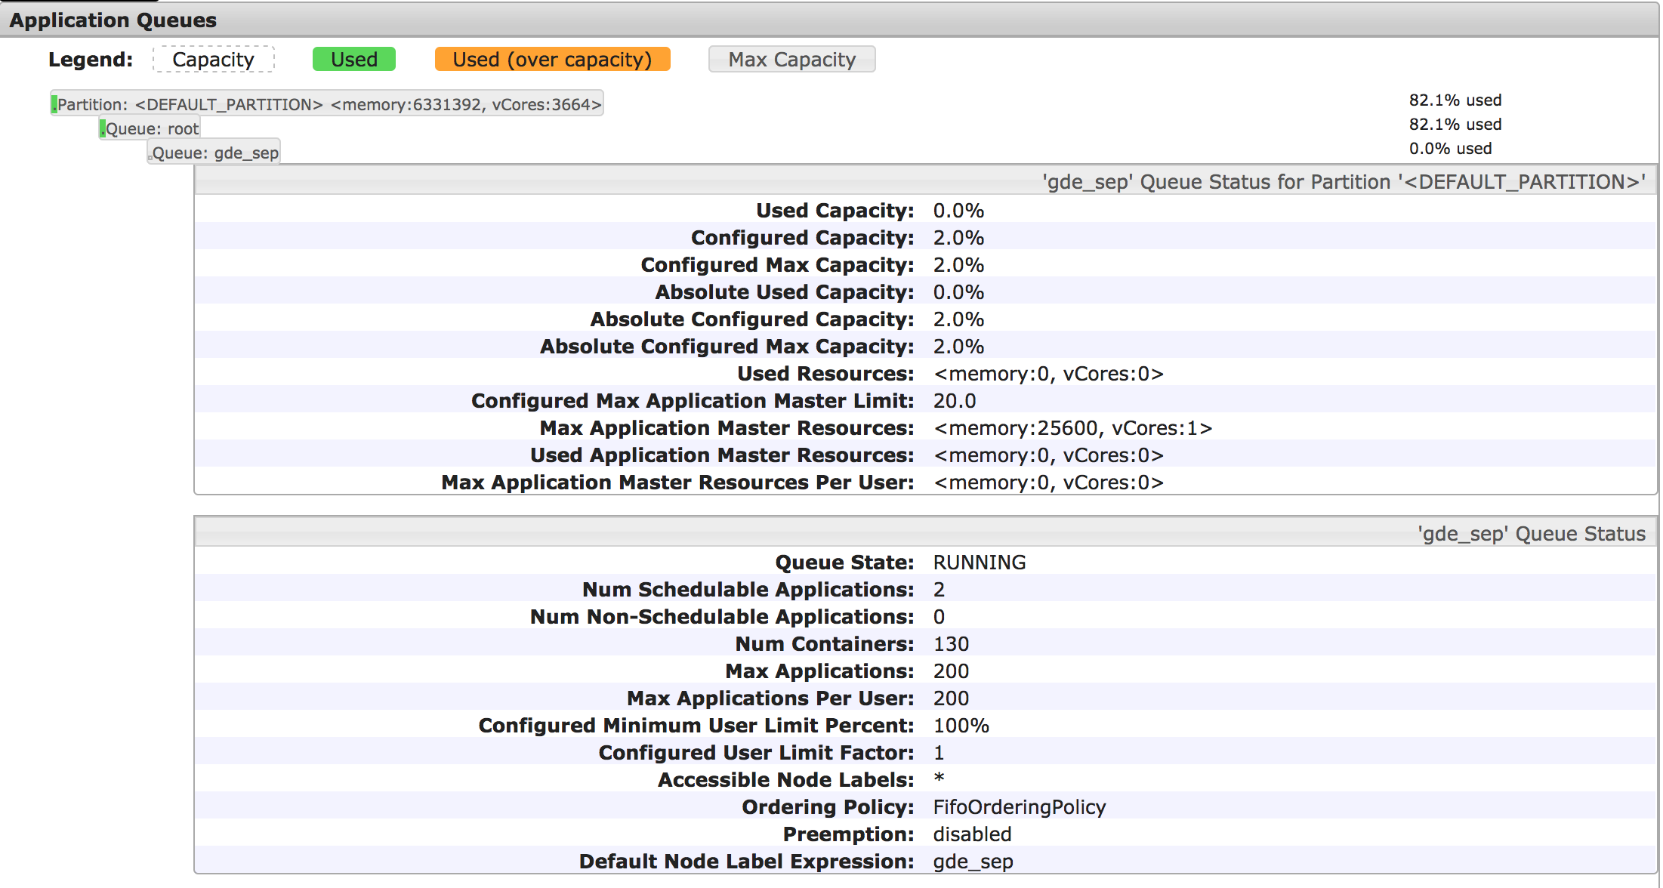Screen dimensions: 1663x888
Task: Click the green Used legend swatch
Action: click(353, 60)
